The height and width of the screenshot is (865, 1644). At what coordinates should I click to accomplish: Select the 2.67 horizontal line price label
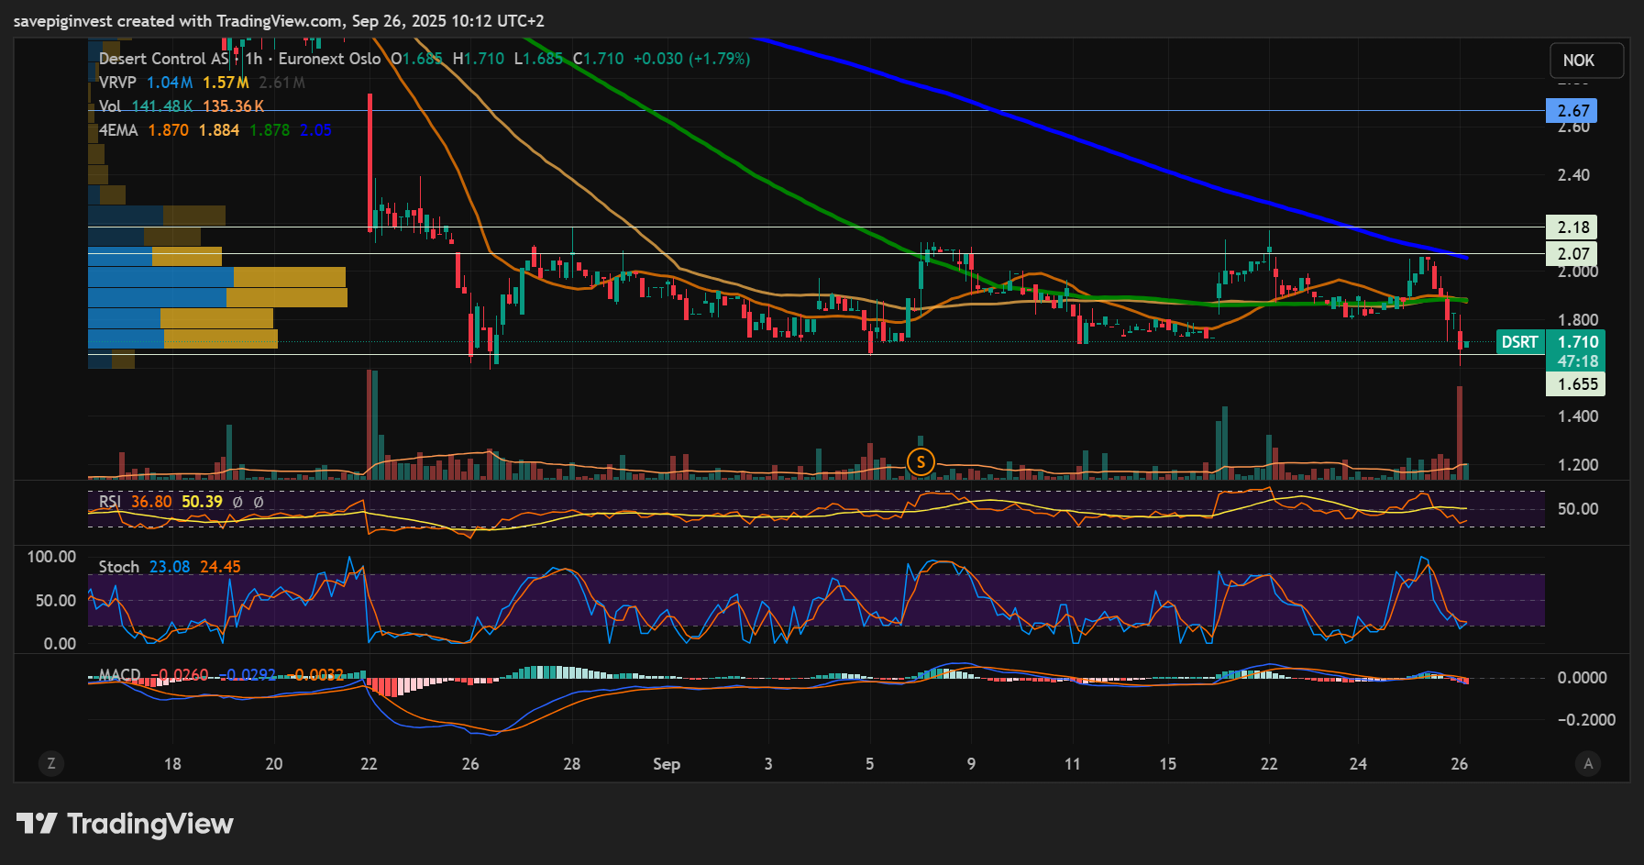(1572, 111)
